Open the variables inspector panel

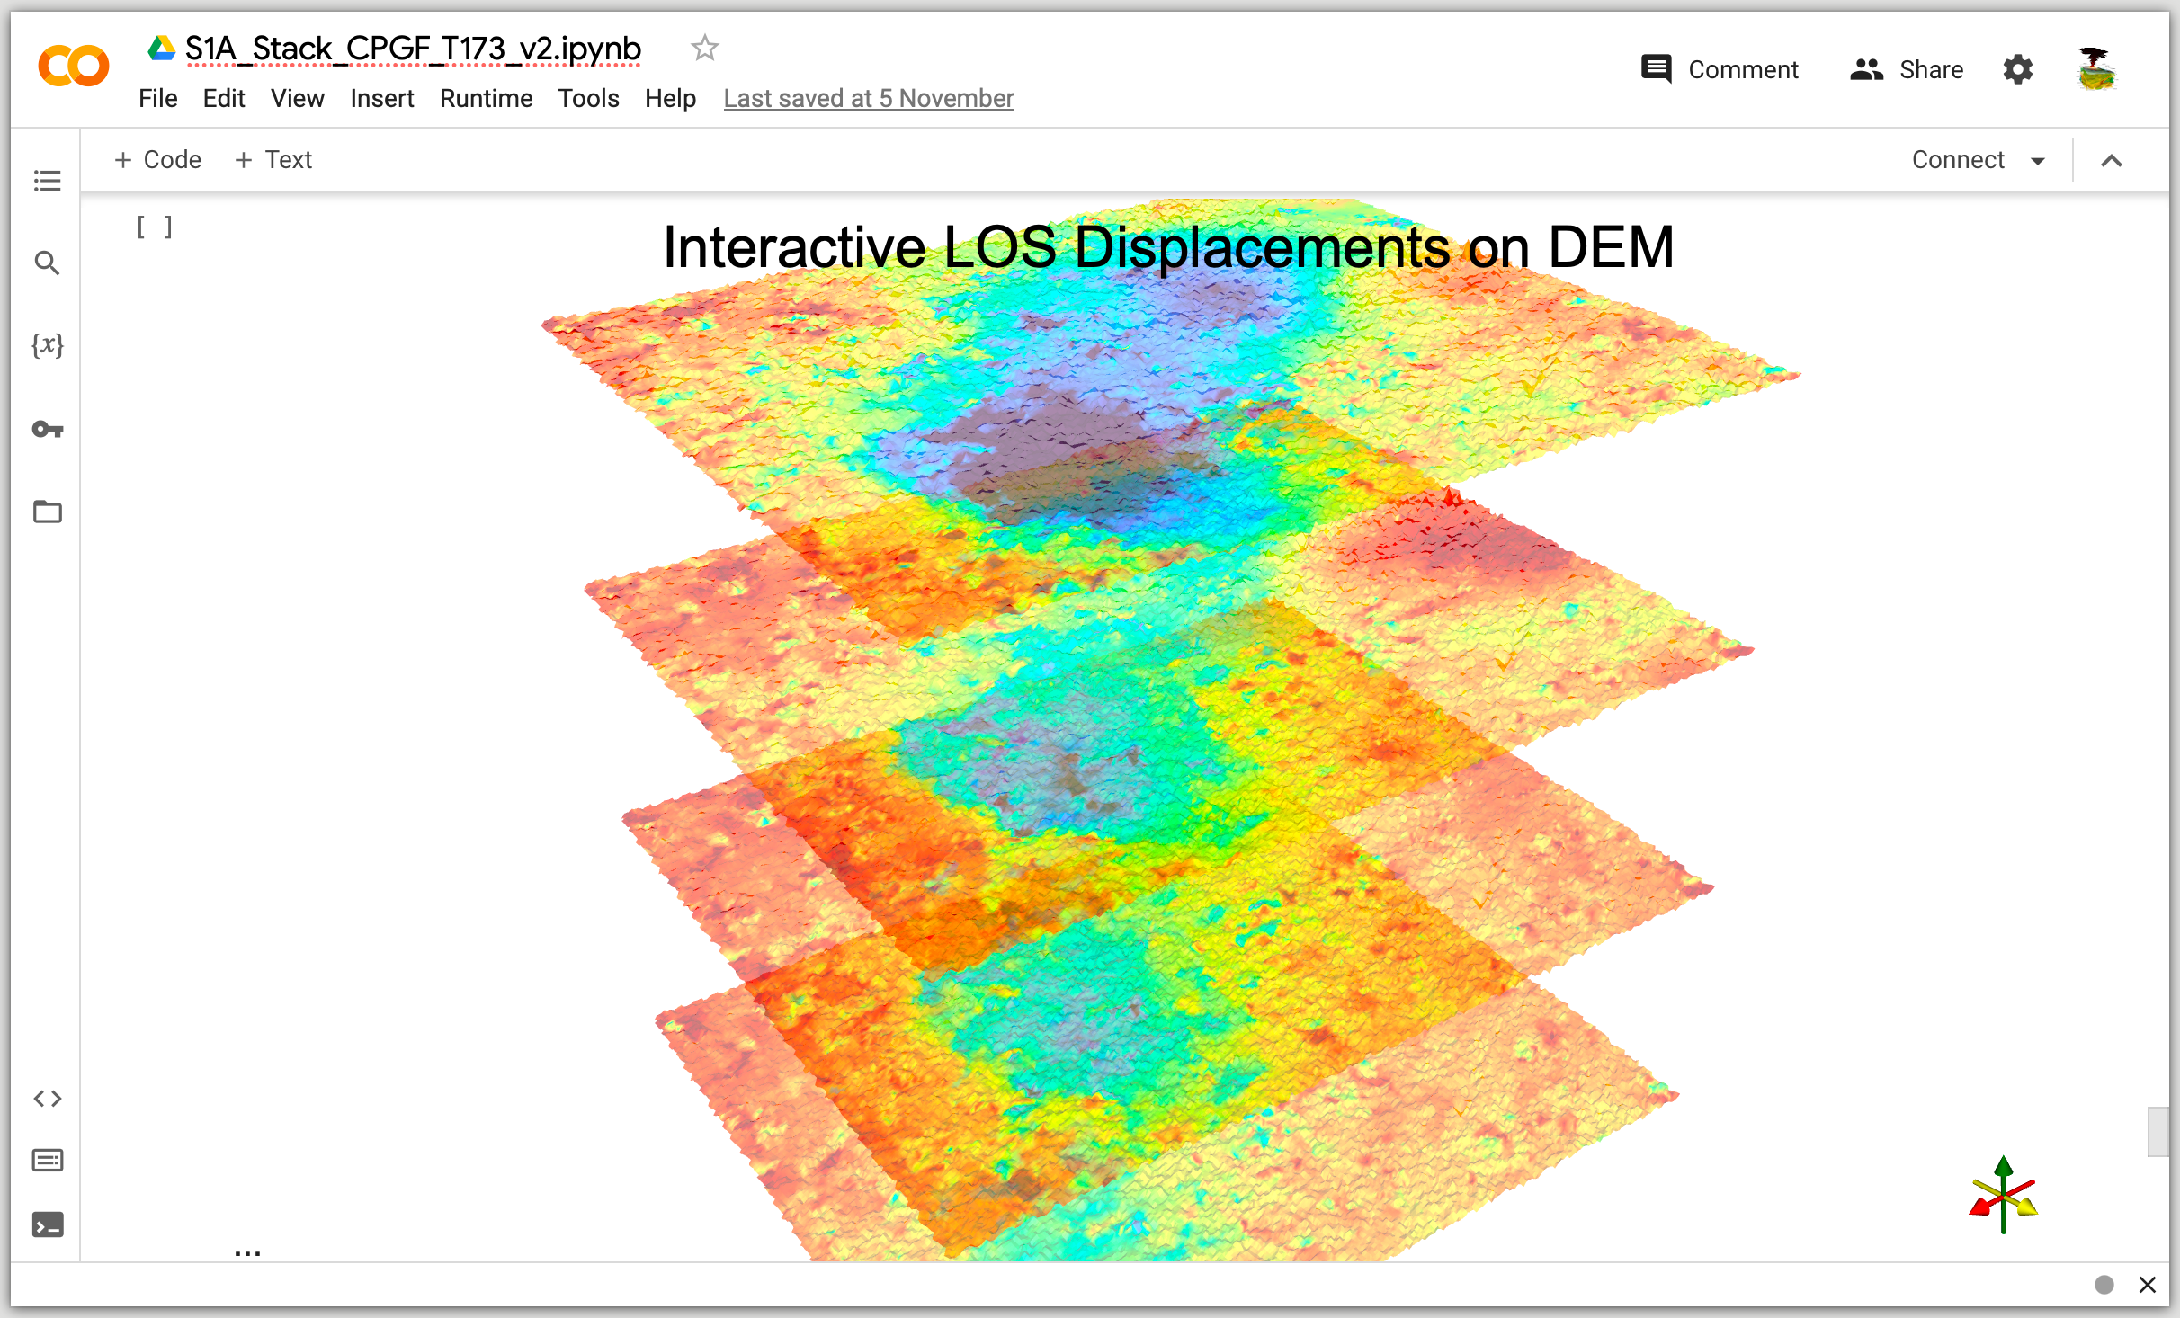47,345
